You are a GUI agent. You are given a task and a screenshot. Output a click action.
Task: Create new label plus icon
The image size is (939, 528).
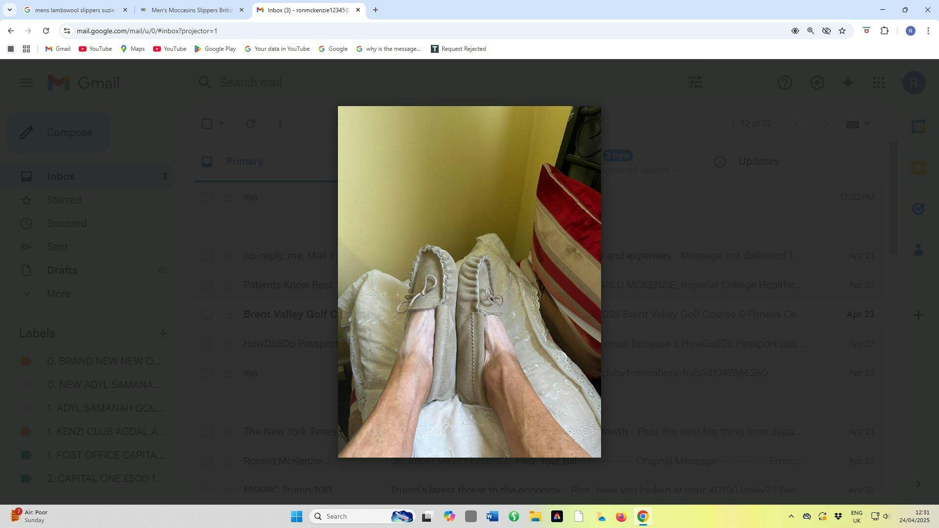(x=162, y=333)
